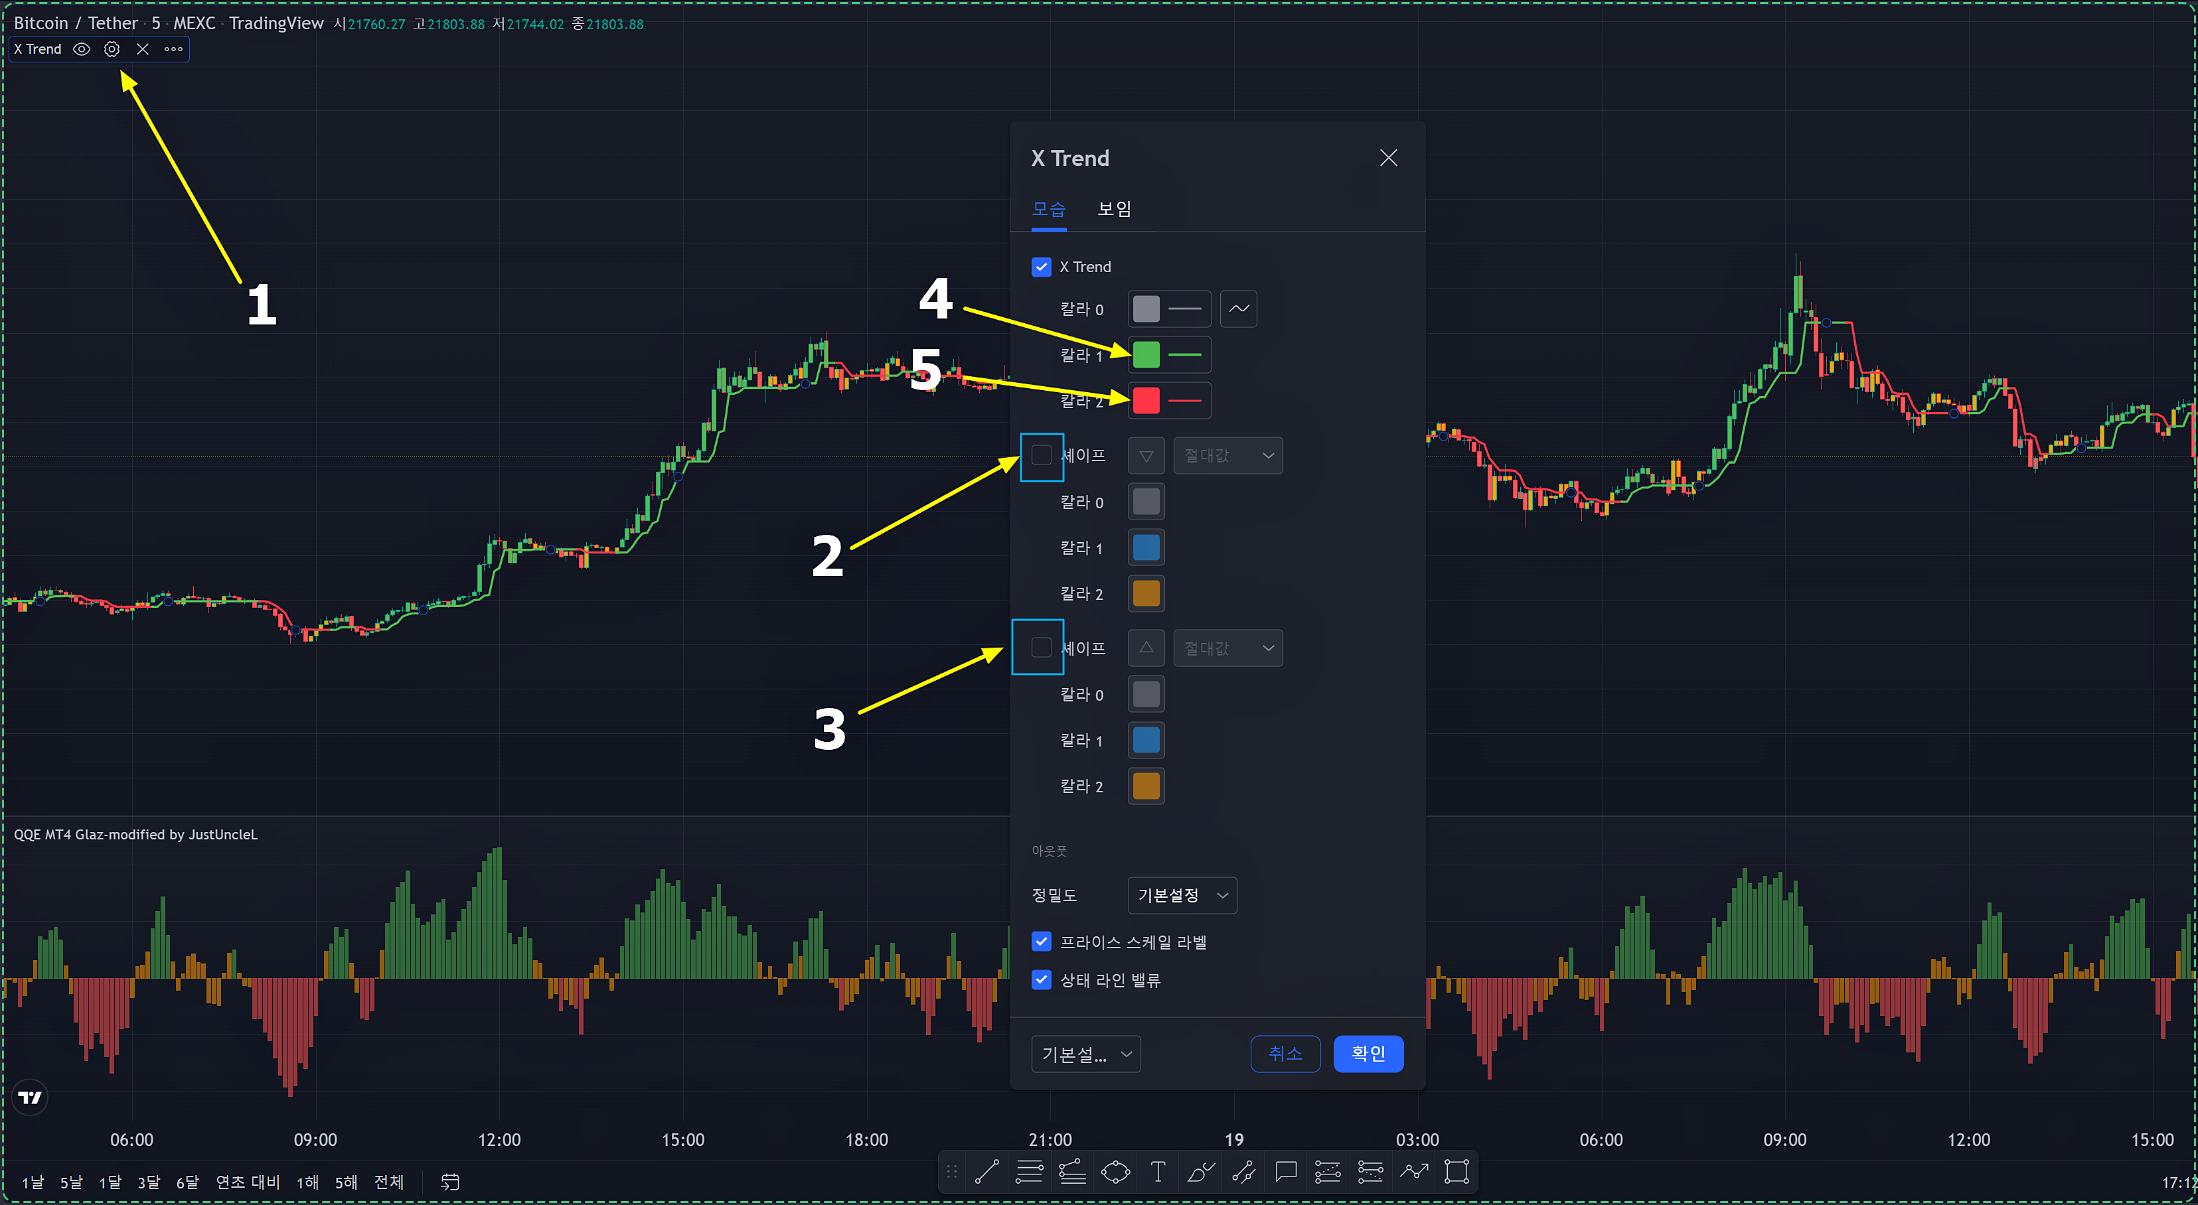The image size is (2198, 1205).
Task: Select the 1해 time range
Action: tap(307, 1182)
